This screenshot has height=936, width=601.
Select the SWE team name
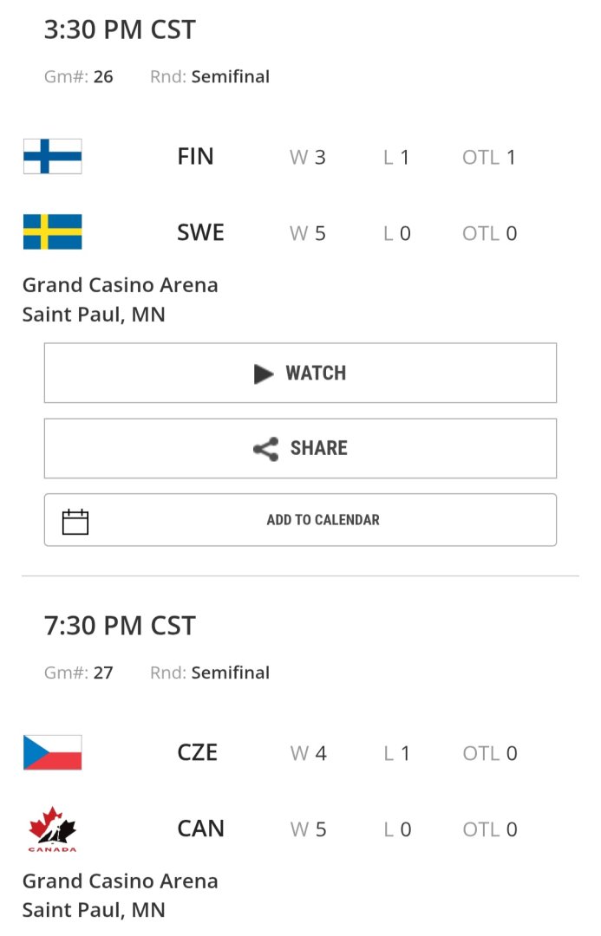(200, 232)
